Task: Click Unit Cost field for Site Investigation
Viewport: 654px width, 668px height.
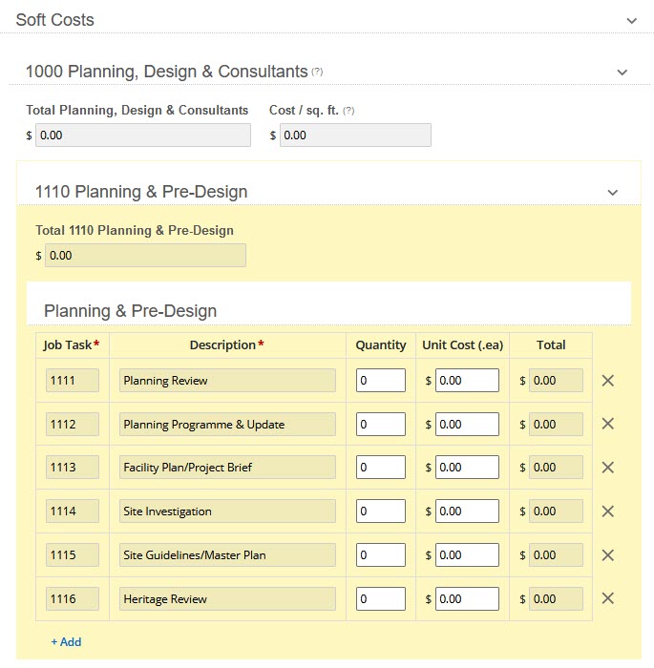Action: (x=467, y=511)
